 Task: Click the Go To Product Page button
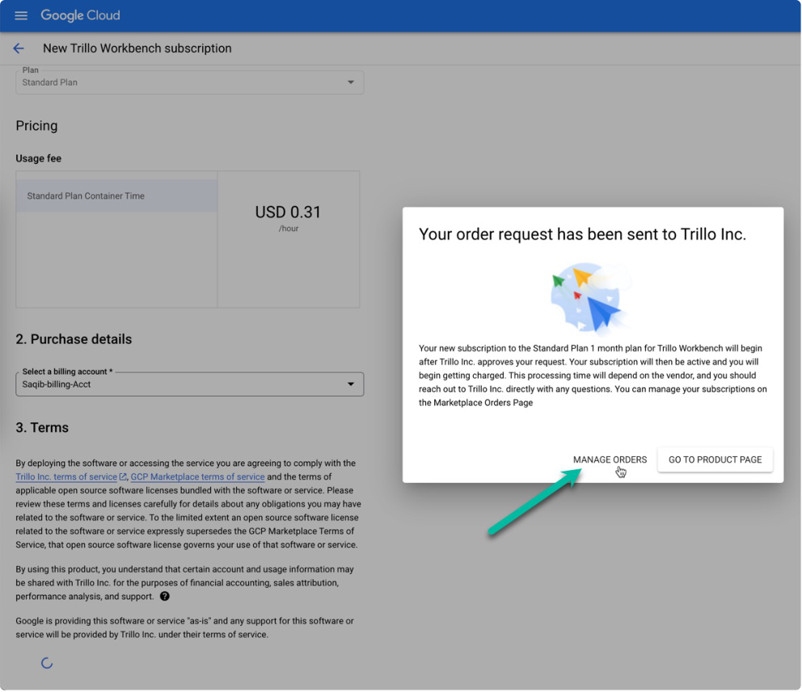(x=715, y=459)
